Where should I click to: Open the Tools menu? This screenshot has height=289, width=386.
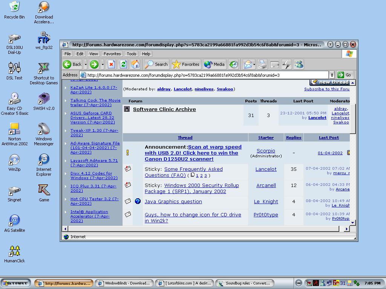tap(131, 53)
